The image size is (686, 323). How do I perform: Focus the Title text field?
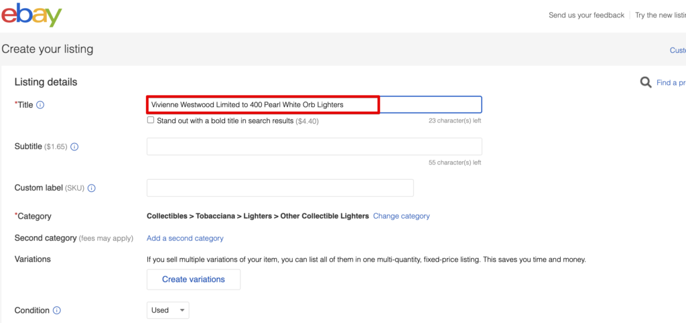[x=314, y=105]
